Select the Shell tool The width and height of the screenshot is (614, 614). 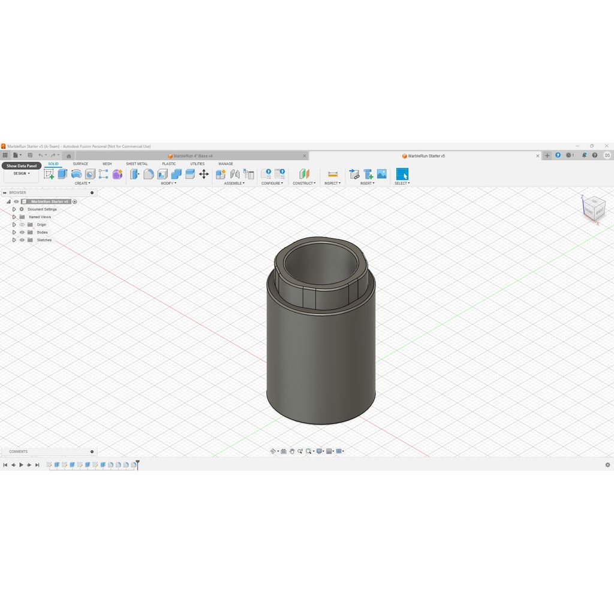point(162,174)
